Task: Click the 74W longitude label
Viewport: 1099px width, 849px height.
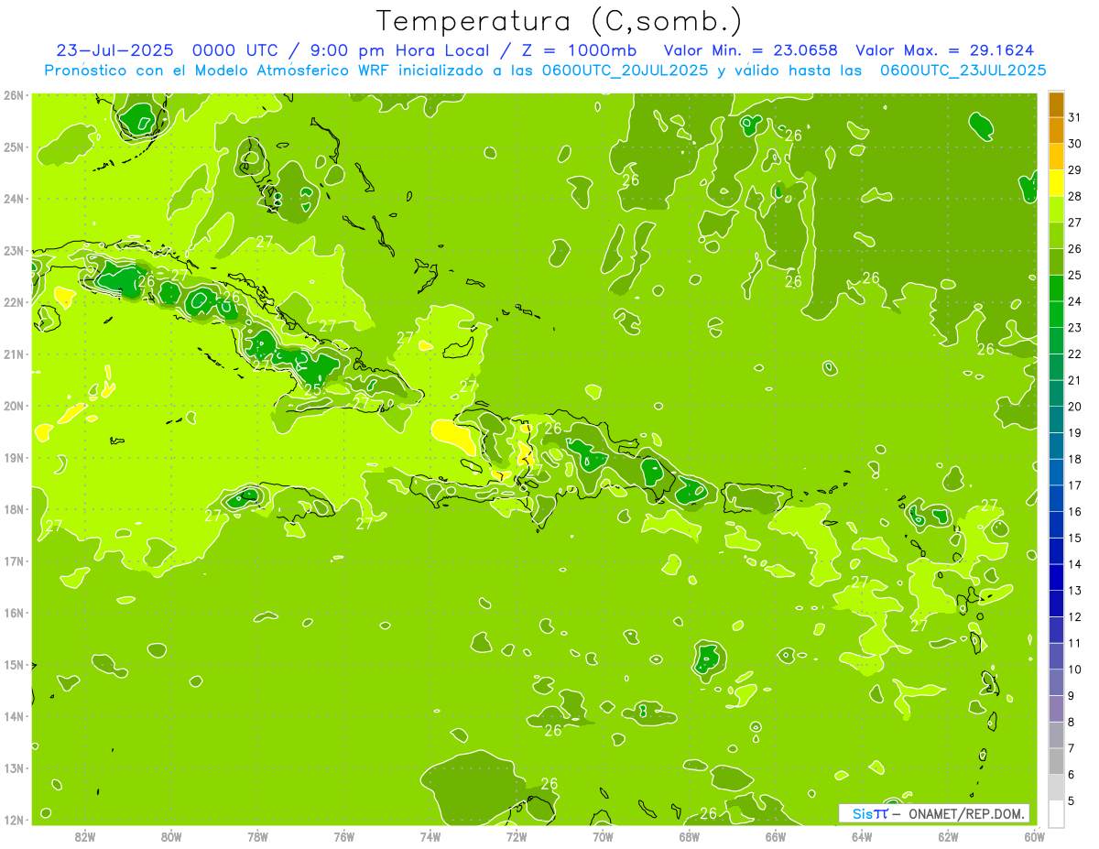Action: [x=430, y=836]
